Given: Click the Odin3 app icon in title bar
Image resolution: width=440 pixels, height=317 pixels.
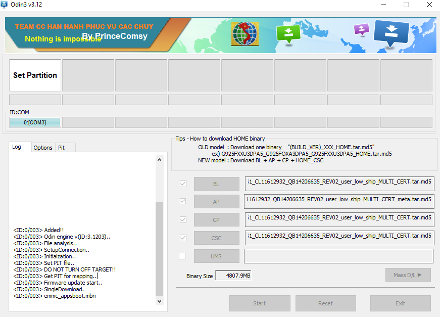Looking at the screenshot, I should [x=4, y=4].
